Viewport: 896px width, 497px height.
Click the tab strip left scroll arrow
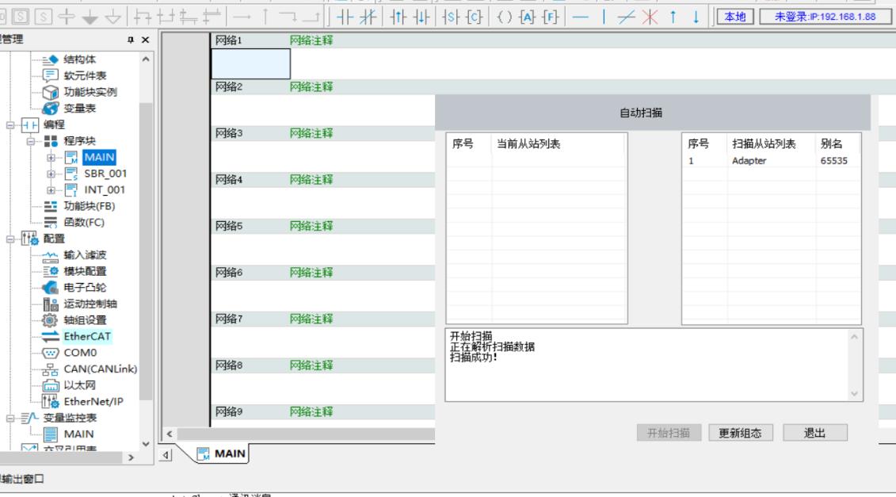point(165,455)
